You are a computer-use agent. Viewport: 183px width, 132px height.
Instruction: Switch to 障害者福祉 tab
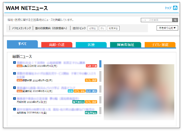click(x=126, y=45)
